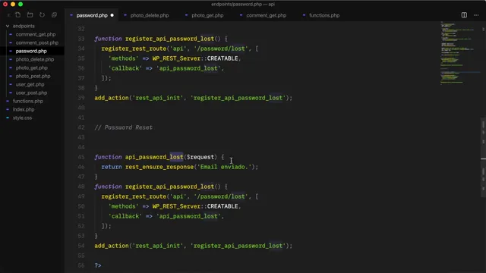The image size is (486, 273).
Task: Click 'methods' key on line 50
Action: [x=123, y=206]
